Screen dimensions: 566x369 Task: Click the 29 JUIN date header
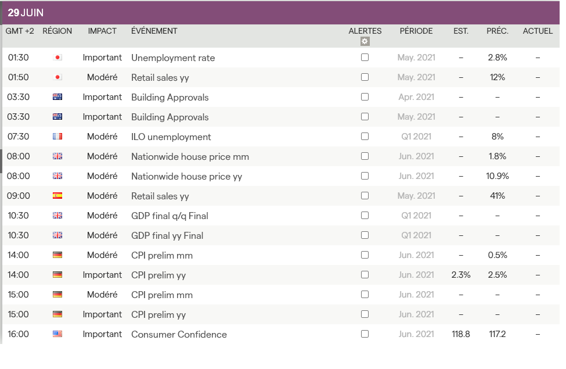(x=26, y=13)
